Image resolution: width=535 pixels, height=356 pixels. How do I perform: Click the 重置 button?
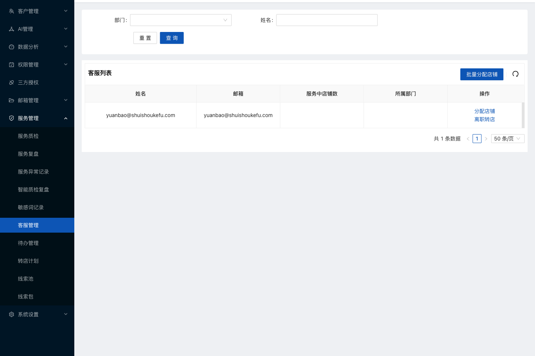[145, 38]
